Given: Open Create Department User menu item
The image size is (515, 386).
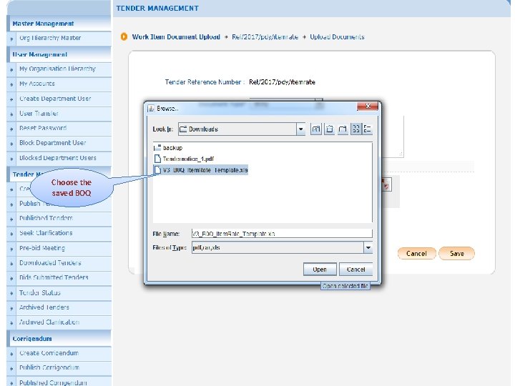Looking at the screenshot, I should tap(55, 99).
